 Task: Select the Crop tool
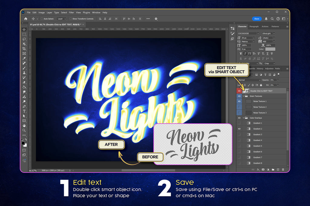(24, 49)
